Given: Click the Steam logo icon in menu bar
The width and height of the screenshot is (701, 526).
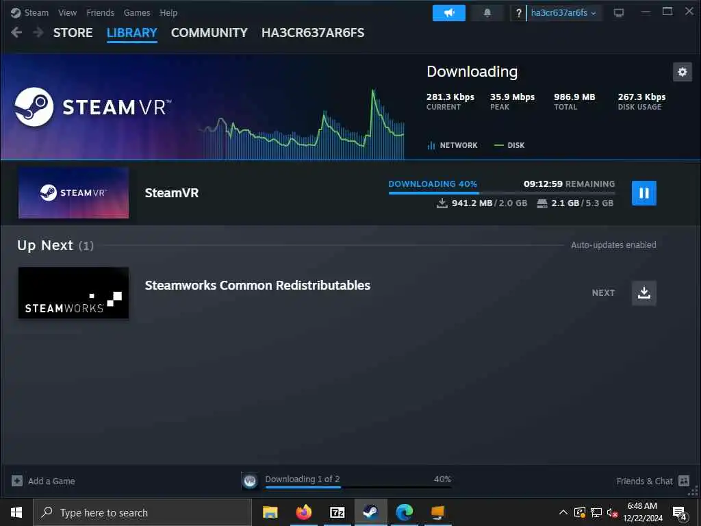Looking at the screenshot, I should click(x=16, y=12).
